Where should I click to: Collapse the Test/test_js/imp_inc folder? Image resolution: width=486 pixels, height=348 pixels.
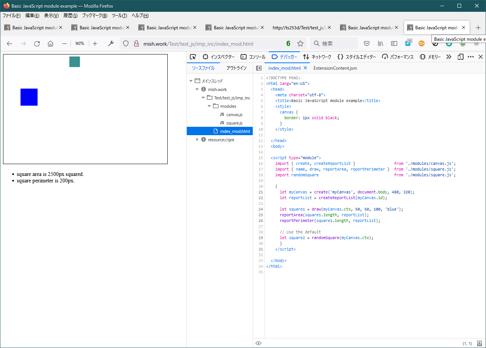tap(203, 98)
